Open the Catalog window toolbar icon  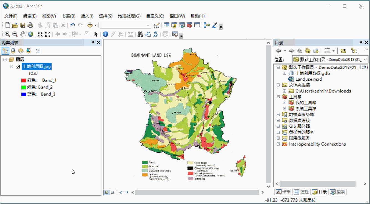(x=174, y=25)
